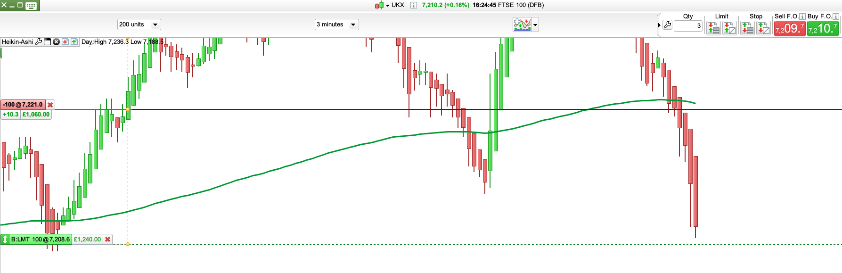Show instrument info next to UKX ticker
This screenshot has height=273, width=842.
pyautogui.click(x=413, y=5)
